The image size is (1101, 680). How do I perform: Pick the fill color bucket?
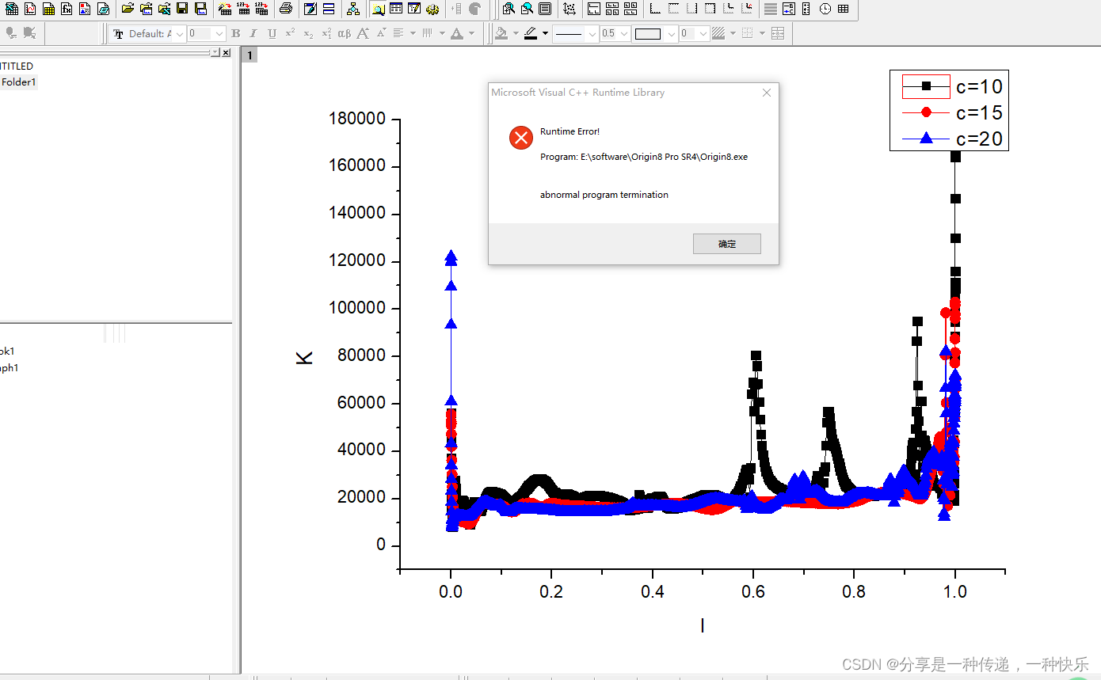(x=501, y=33)
